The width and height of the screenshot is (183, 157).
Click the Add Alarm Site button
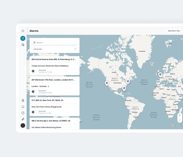pyautogui.click(x=174, y=31)
